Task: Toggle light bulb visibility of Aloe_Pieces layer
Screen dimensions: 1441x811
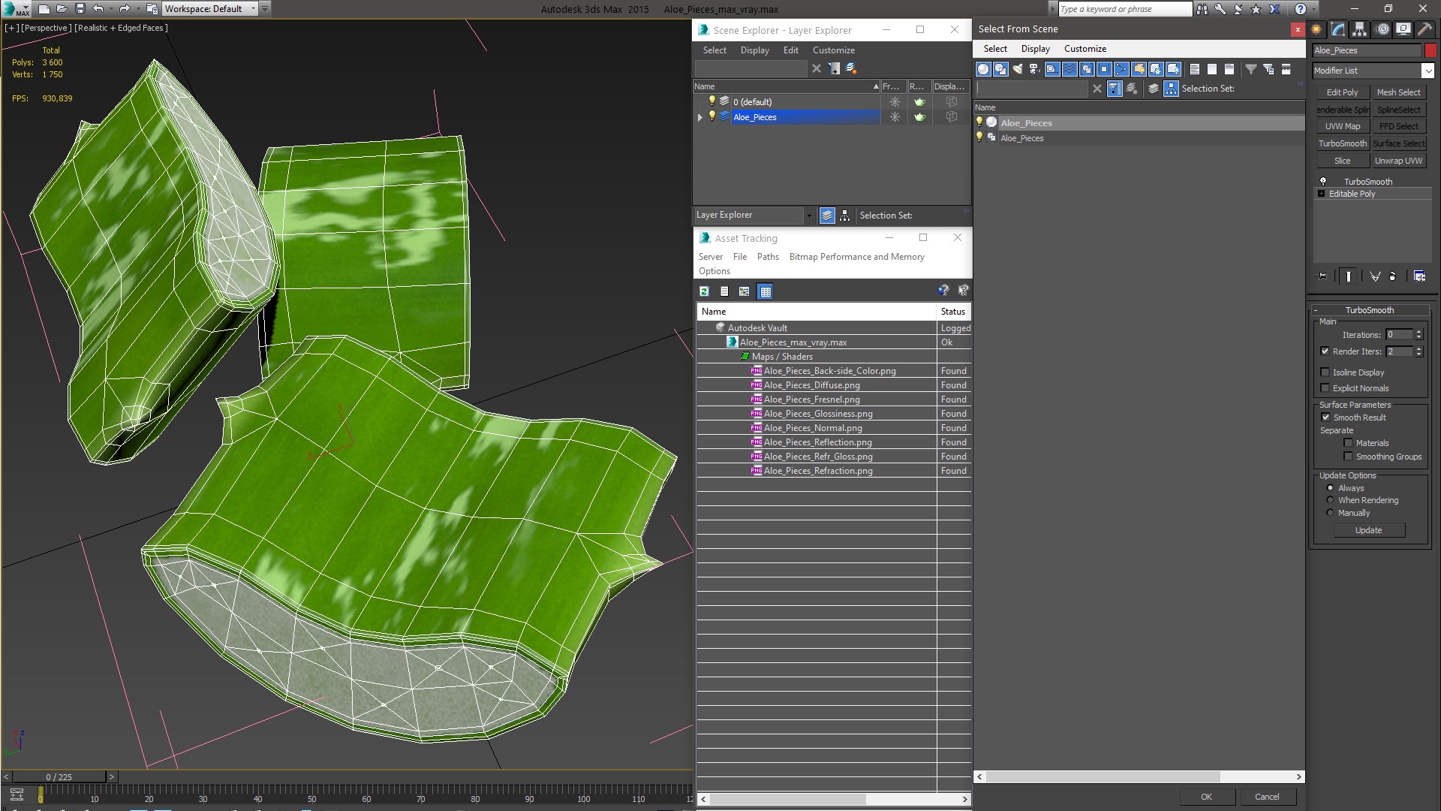Action: click(x=712, y=116)
